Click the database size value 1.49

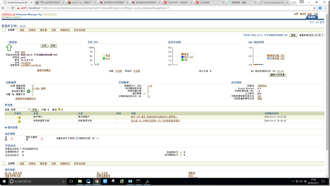pos(150,86)
